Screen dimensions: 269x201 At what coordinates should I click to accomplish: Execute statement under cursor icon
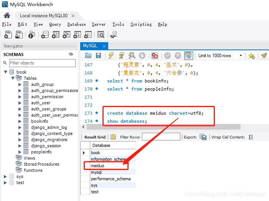tap(122, 55)
